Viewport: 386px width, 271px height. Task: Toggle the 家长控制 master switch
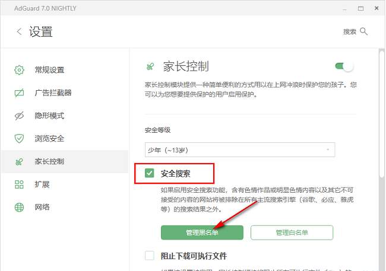[344, 66]
